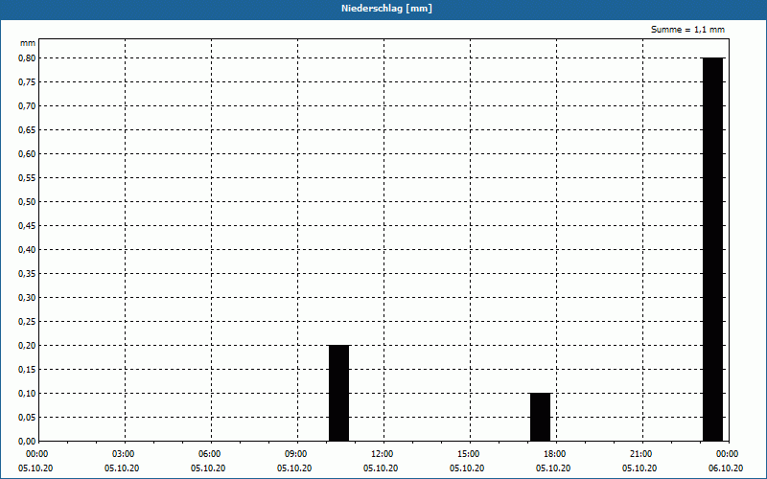Screen dimensions: 767x479
Task: Click the 0,50 y-axis value
Action: [27, 202]
